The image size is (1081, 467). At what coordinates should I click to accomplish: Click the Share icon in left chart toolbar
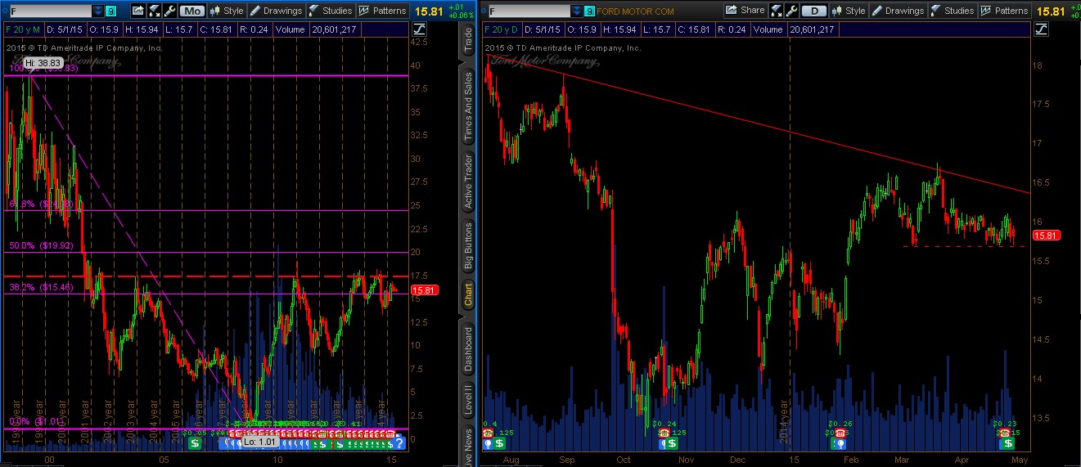[x=137, y=11]
